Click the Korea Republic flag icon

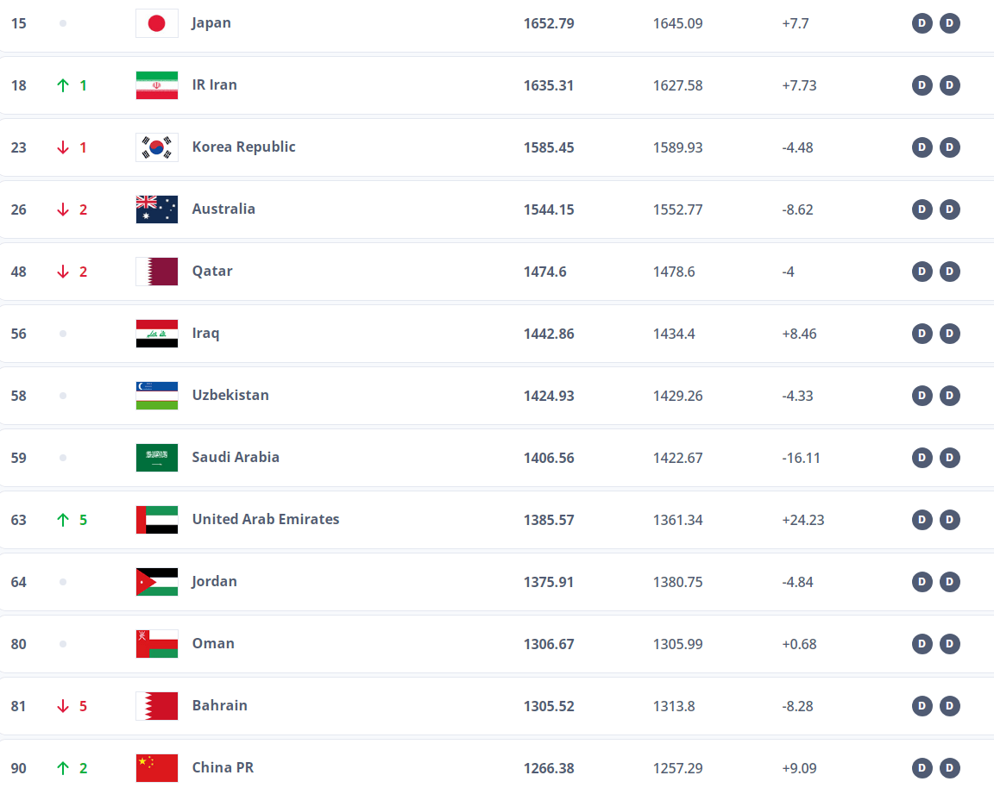[156, 147]
